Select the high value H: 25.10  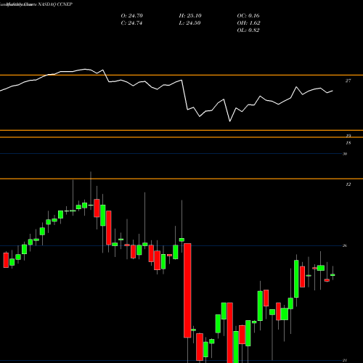(x=190, y=15)
